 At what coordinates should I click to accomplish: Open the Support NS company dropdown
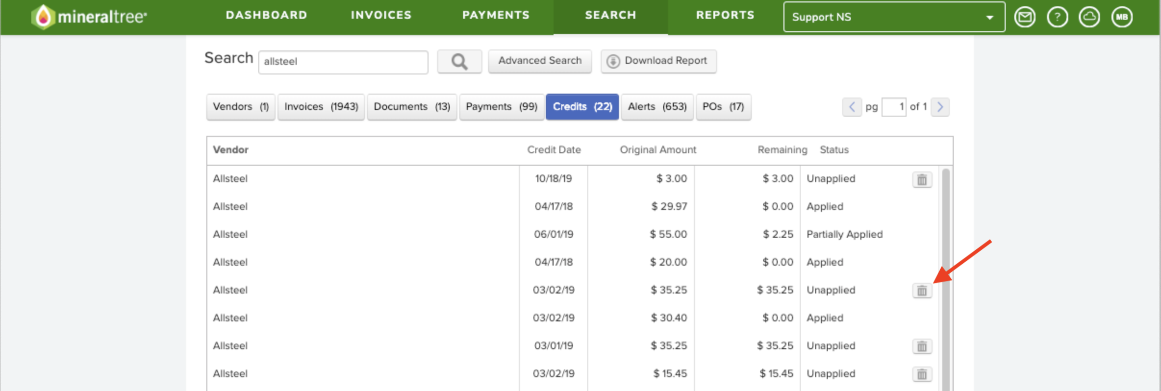coord(894,17)
